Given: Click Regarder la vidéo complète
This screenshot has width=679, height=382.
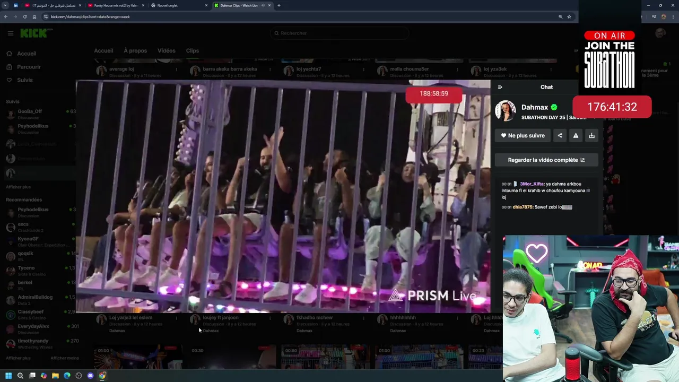Looking at the screenshot, I should tap(546, 160).
